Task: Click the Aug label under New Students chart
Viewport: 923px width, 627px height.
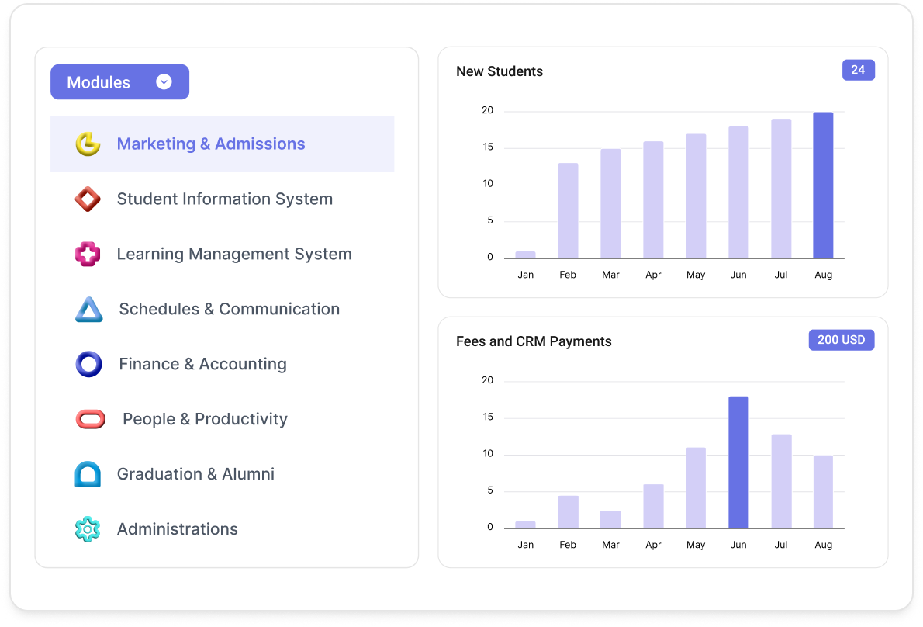Action: tap(823, 275)
